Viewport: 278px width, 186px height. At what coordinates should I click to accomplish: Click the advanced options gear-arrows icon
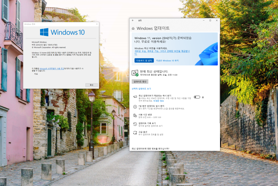tap(135, 133)
